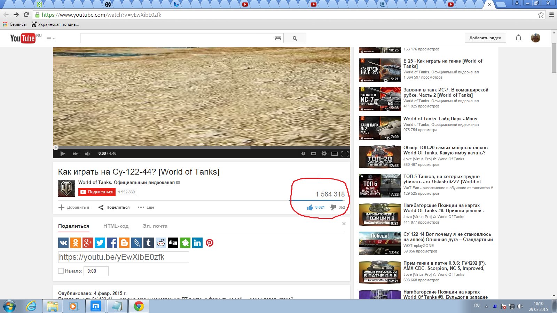557x313 pixels.
Task: Open the player settings gear
Action: pyautogui.click(x=324, y=153)
